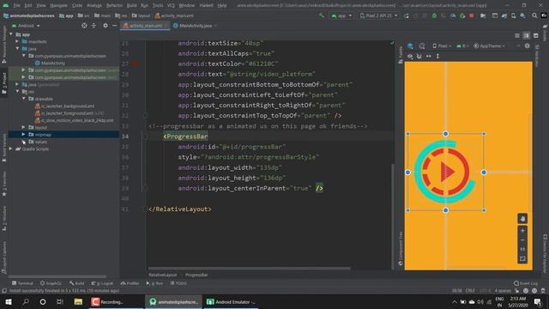The width and height of the screenshot is (549, 309).
Task: Click the horizontal margin arrows icon
Action: [x=429, y=56]
